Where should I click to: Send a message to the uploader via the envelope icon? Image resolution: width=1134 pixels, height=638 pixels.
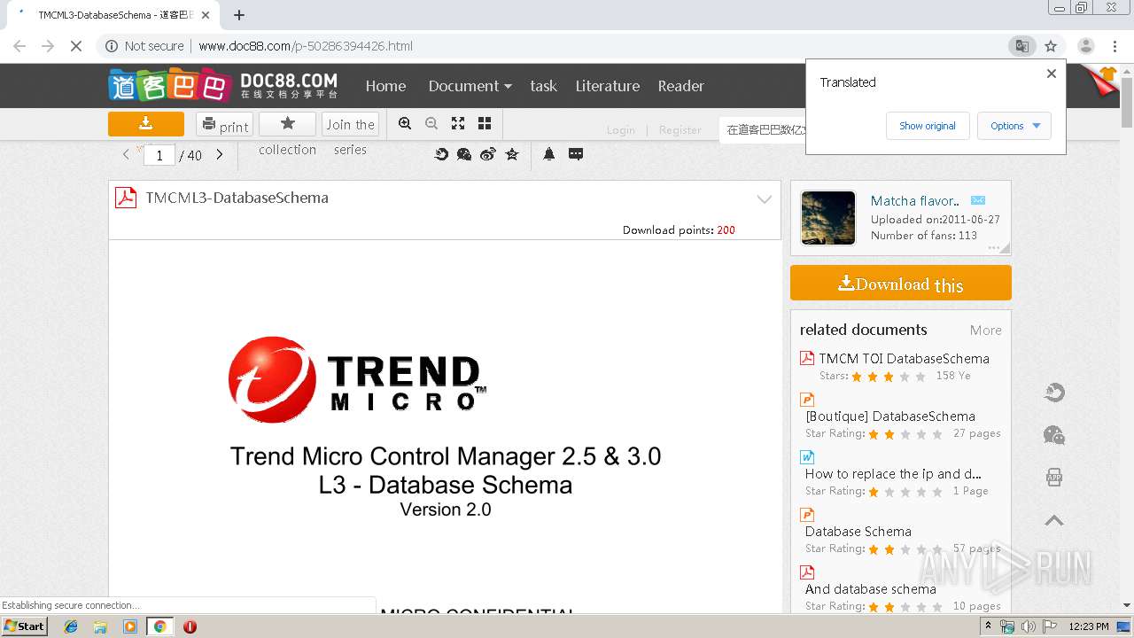click(x=978, y=200)
